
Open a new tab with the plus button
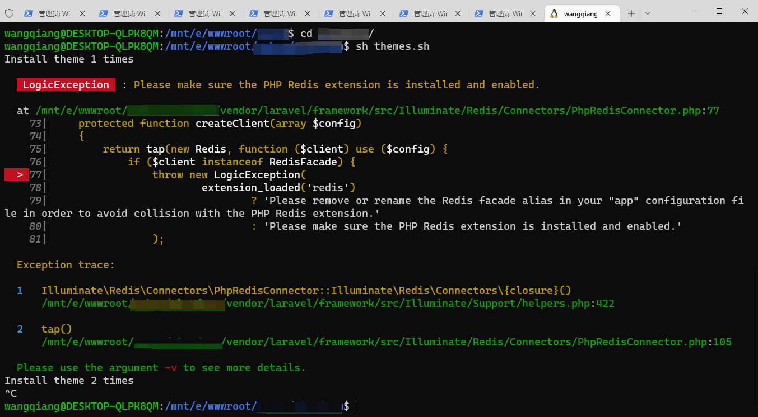(x=631, y=13)
